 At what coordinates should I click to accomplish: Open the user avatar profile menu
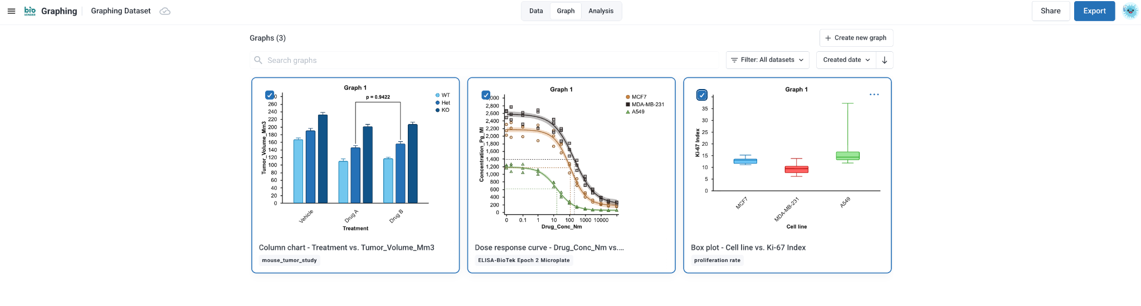point(1130,11)
